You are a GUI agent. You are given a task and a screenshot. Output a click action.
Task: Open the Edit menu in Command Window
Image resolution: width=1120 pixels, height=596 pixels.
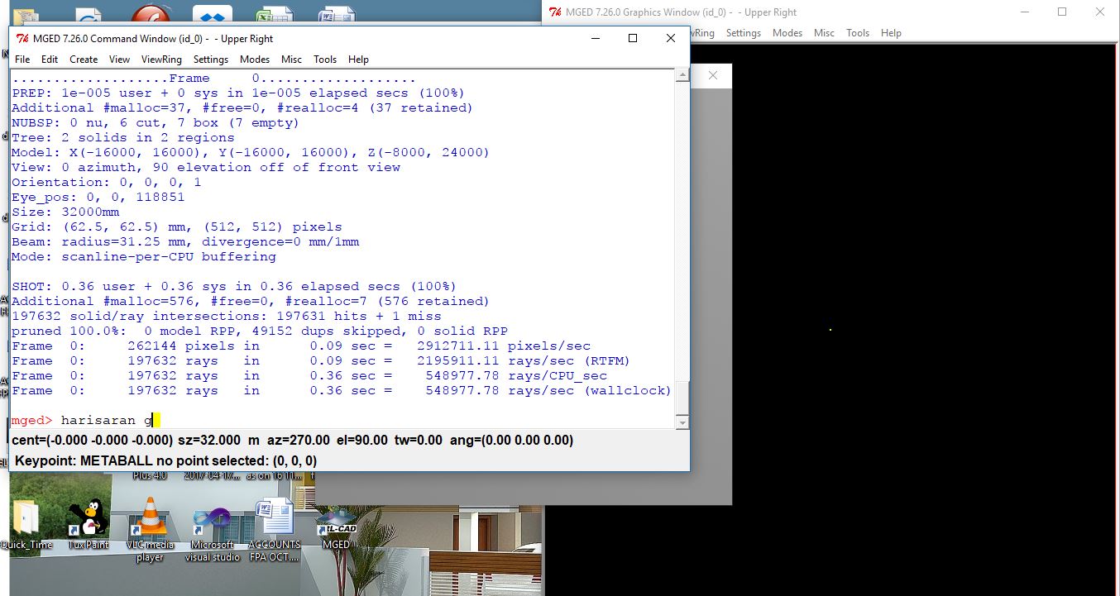point(50,60)
